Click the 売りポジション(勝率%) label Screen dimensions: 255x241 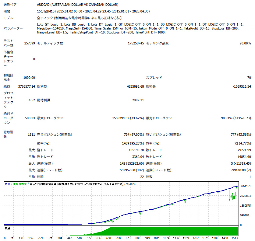click(x=54, y=134)
